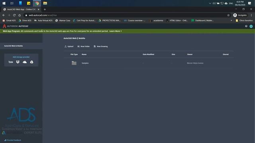This screenshot has width=255, height=143.
Task: Click the address bar URL
Action: (43, 15)
